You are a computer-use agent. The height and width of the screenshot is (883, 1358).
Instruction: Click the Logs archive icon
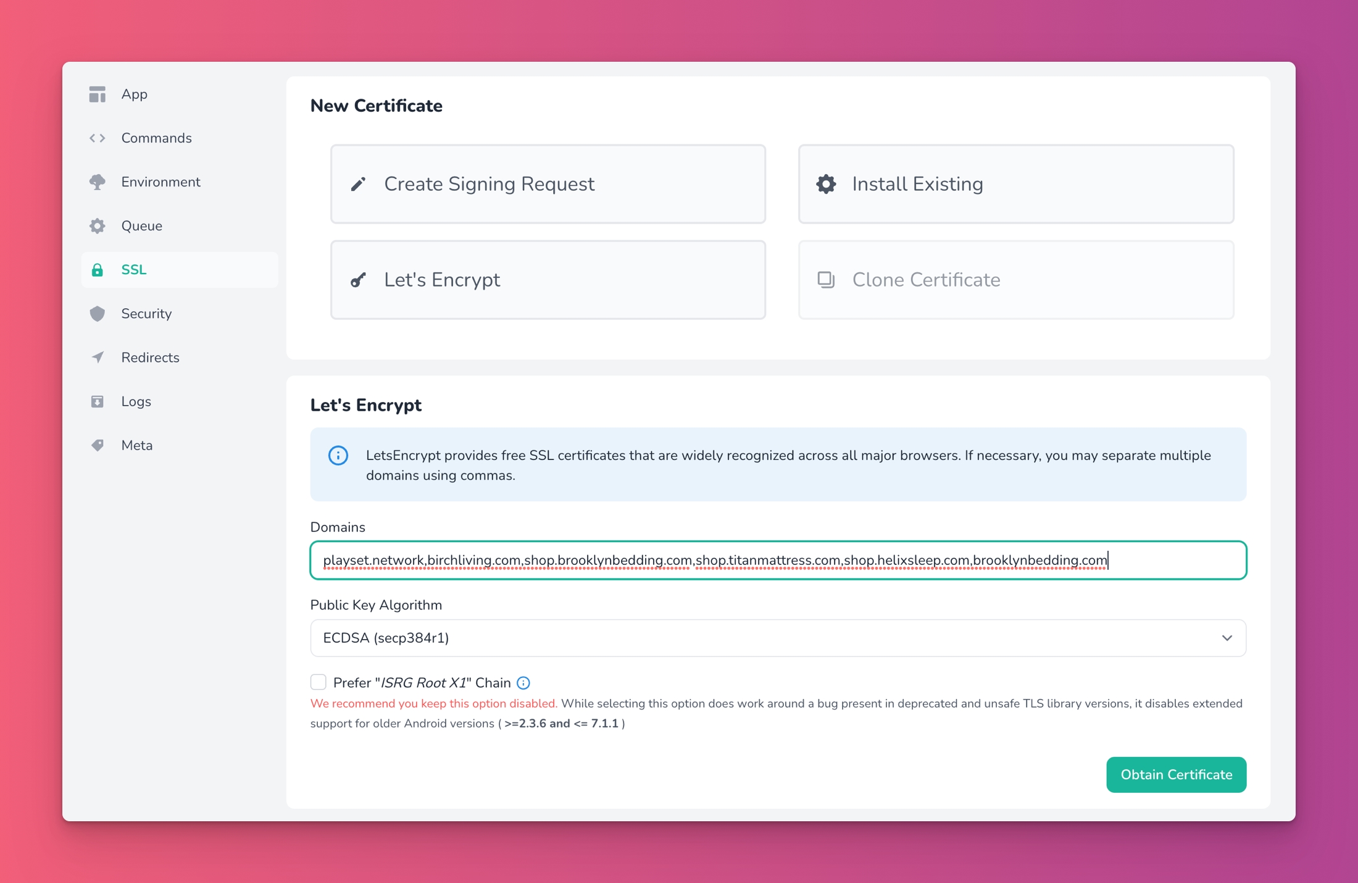[98, 401]
